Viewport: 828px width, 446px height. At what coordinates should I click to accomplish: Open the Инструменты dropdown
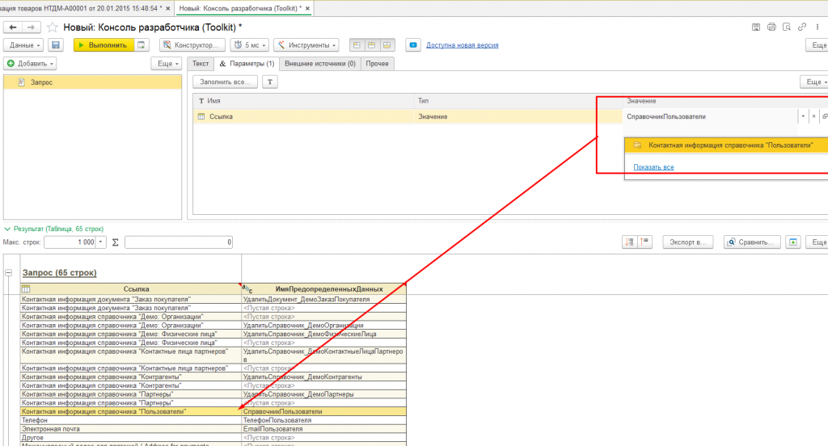click(x=306, y=45)
